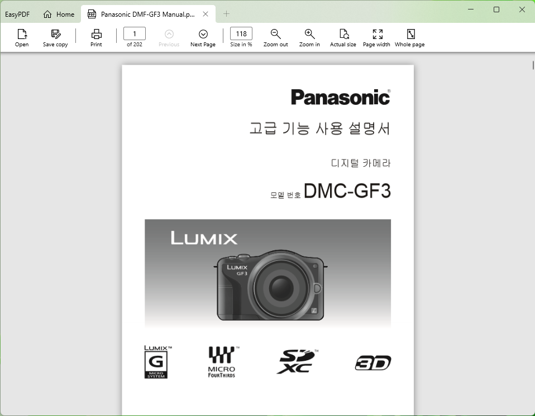Viewport: 535px width, 416px height.
Task: Click the Zoom in magnifier
Action: click(309, 34)
